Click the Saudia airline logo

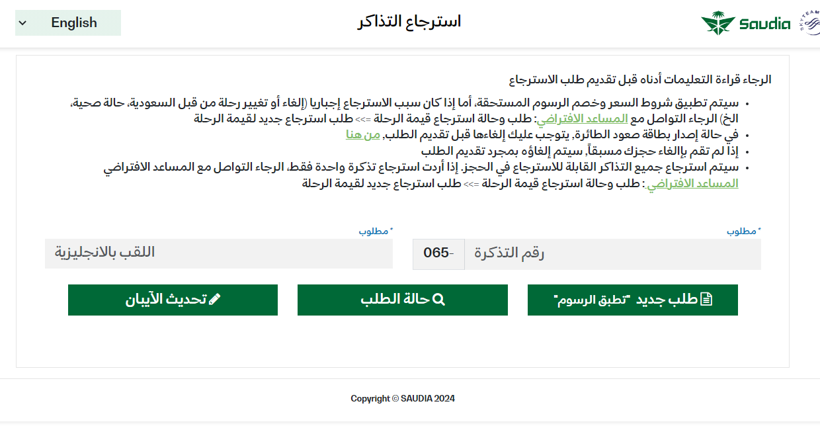(745, 24)
